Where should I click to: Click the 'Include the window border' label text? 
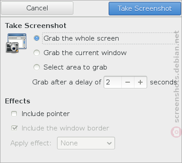(x=65, y=128)
